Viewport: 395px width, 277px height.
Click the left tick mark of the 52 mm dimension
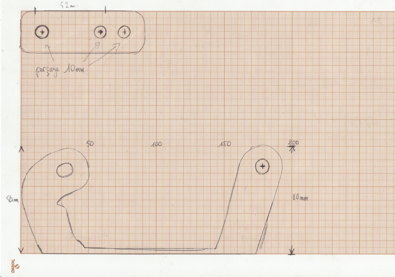tap(35, 8)
